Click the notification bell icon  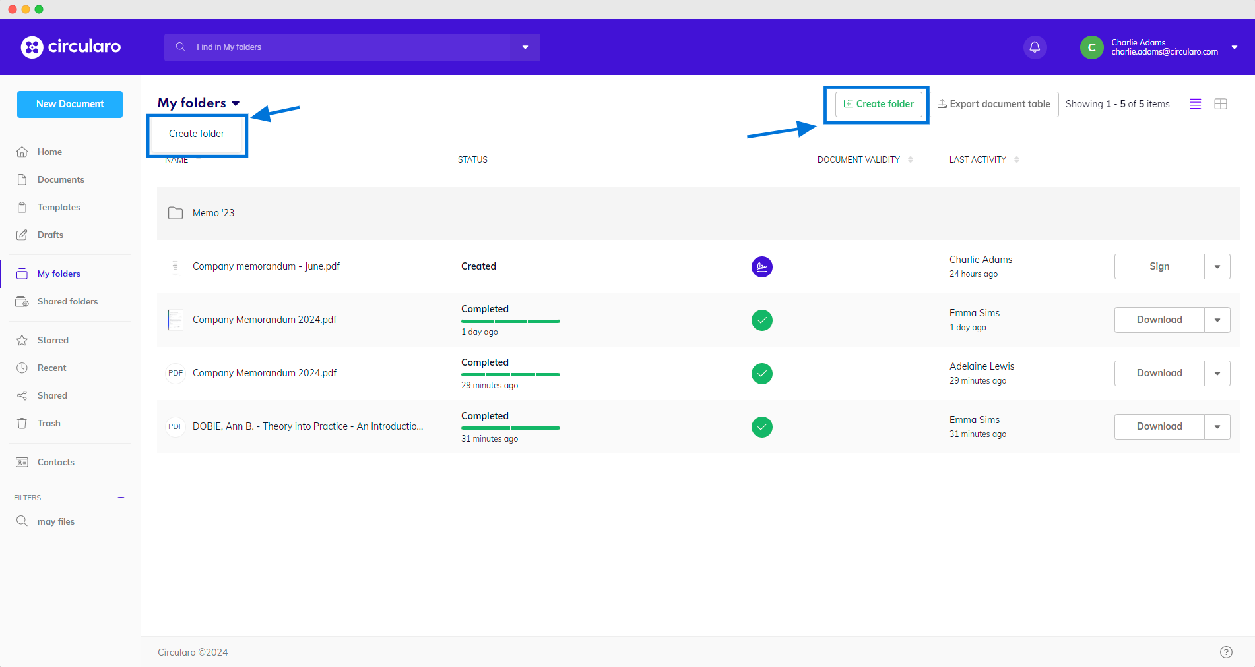click(1035, 47)
